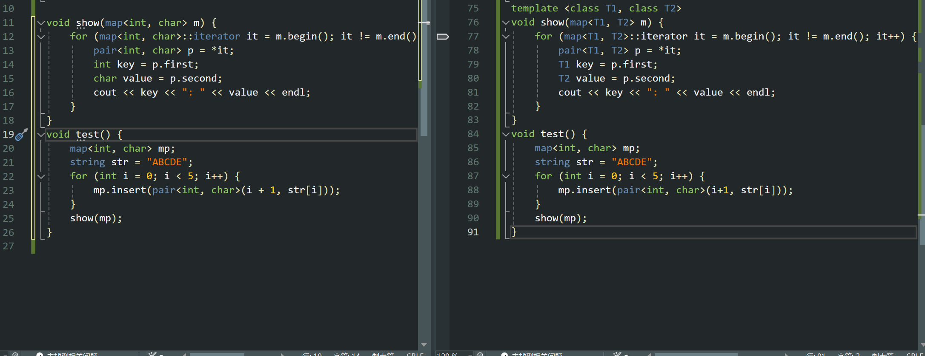
Task: Click the left pane vertical scrollbar thumb
Action: [424, 68]
